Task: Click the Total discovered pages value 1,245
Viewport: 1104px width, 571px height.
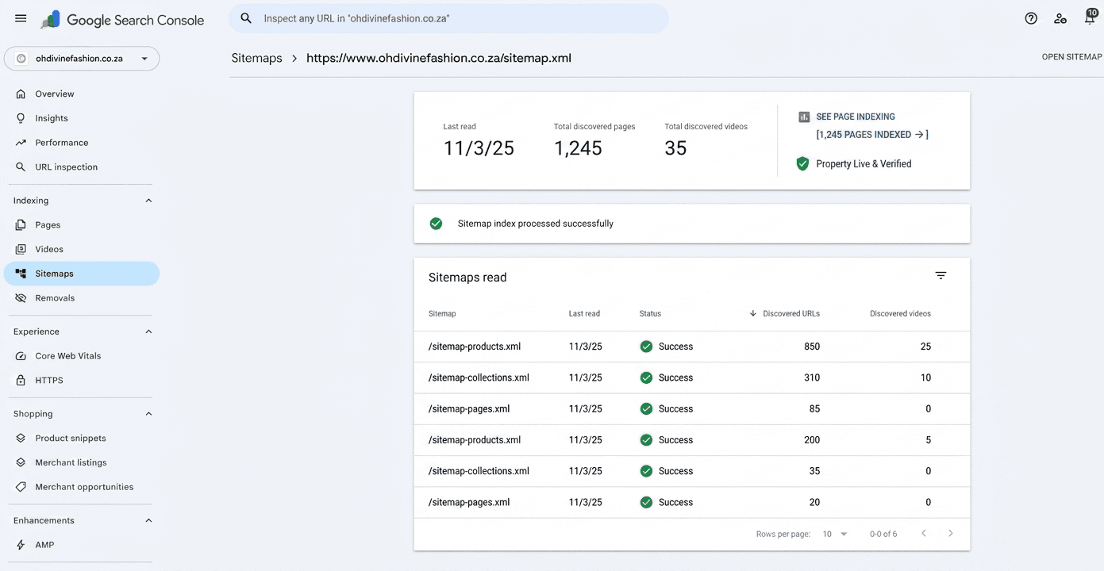Action: click(578, 148)
